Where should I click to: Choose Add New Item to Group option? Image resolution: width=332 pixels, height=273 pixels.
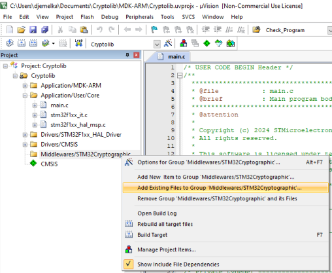[225, 177]
